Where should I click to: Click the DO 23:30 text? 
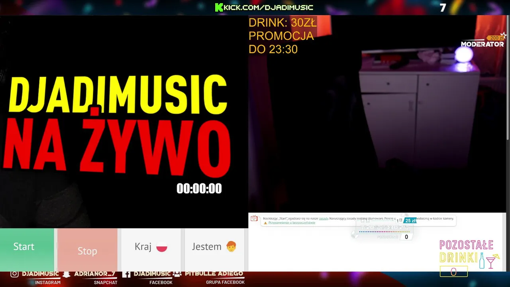pyautogui.click(x=273, y=49)
